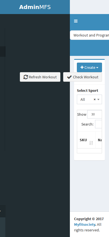Screen dimensions: 109x237
Task: Expand the chevron at the sidebar bottom
Action: click(x=1, y=211)
